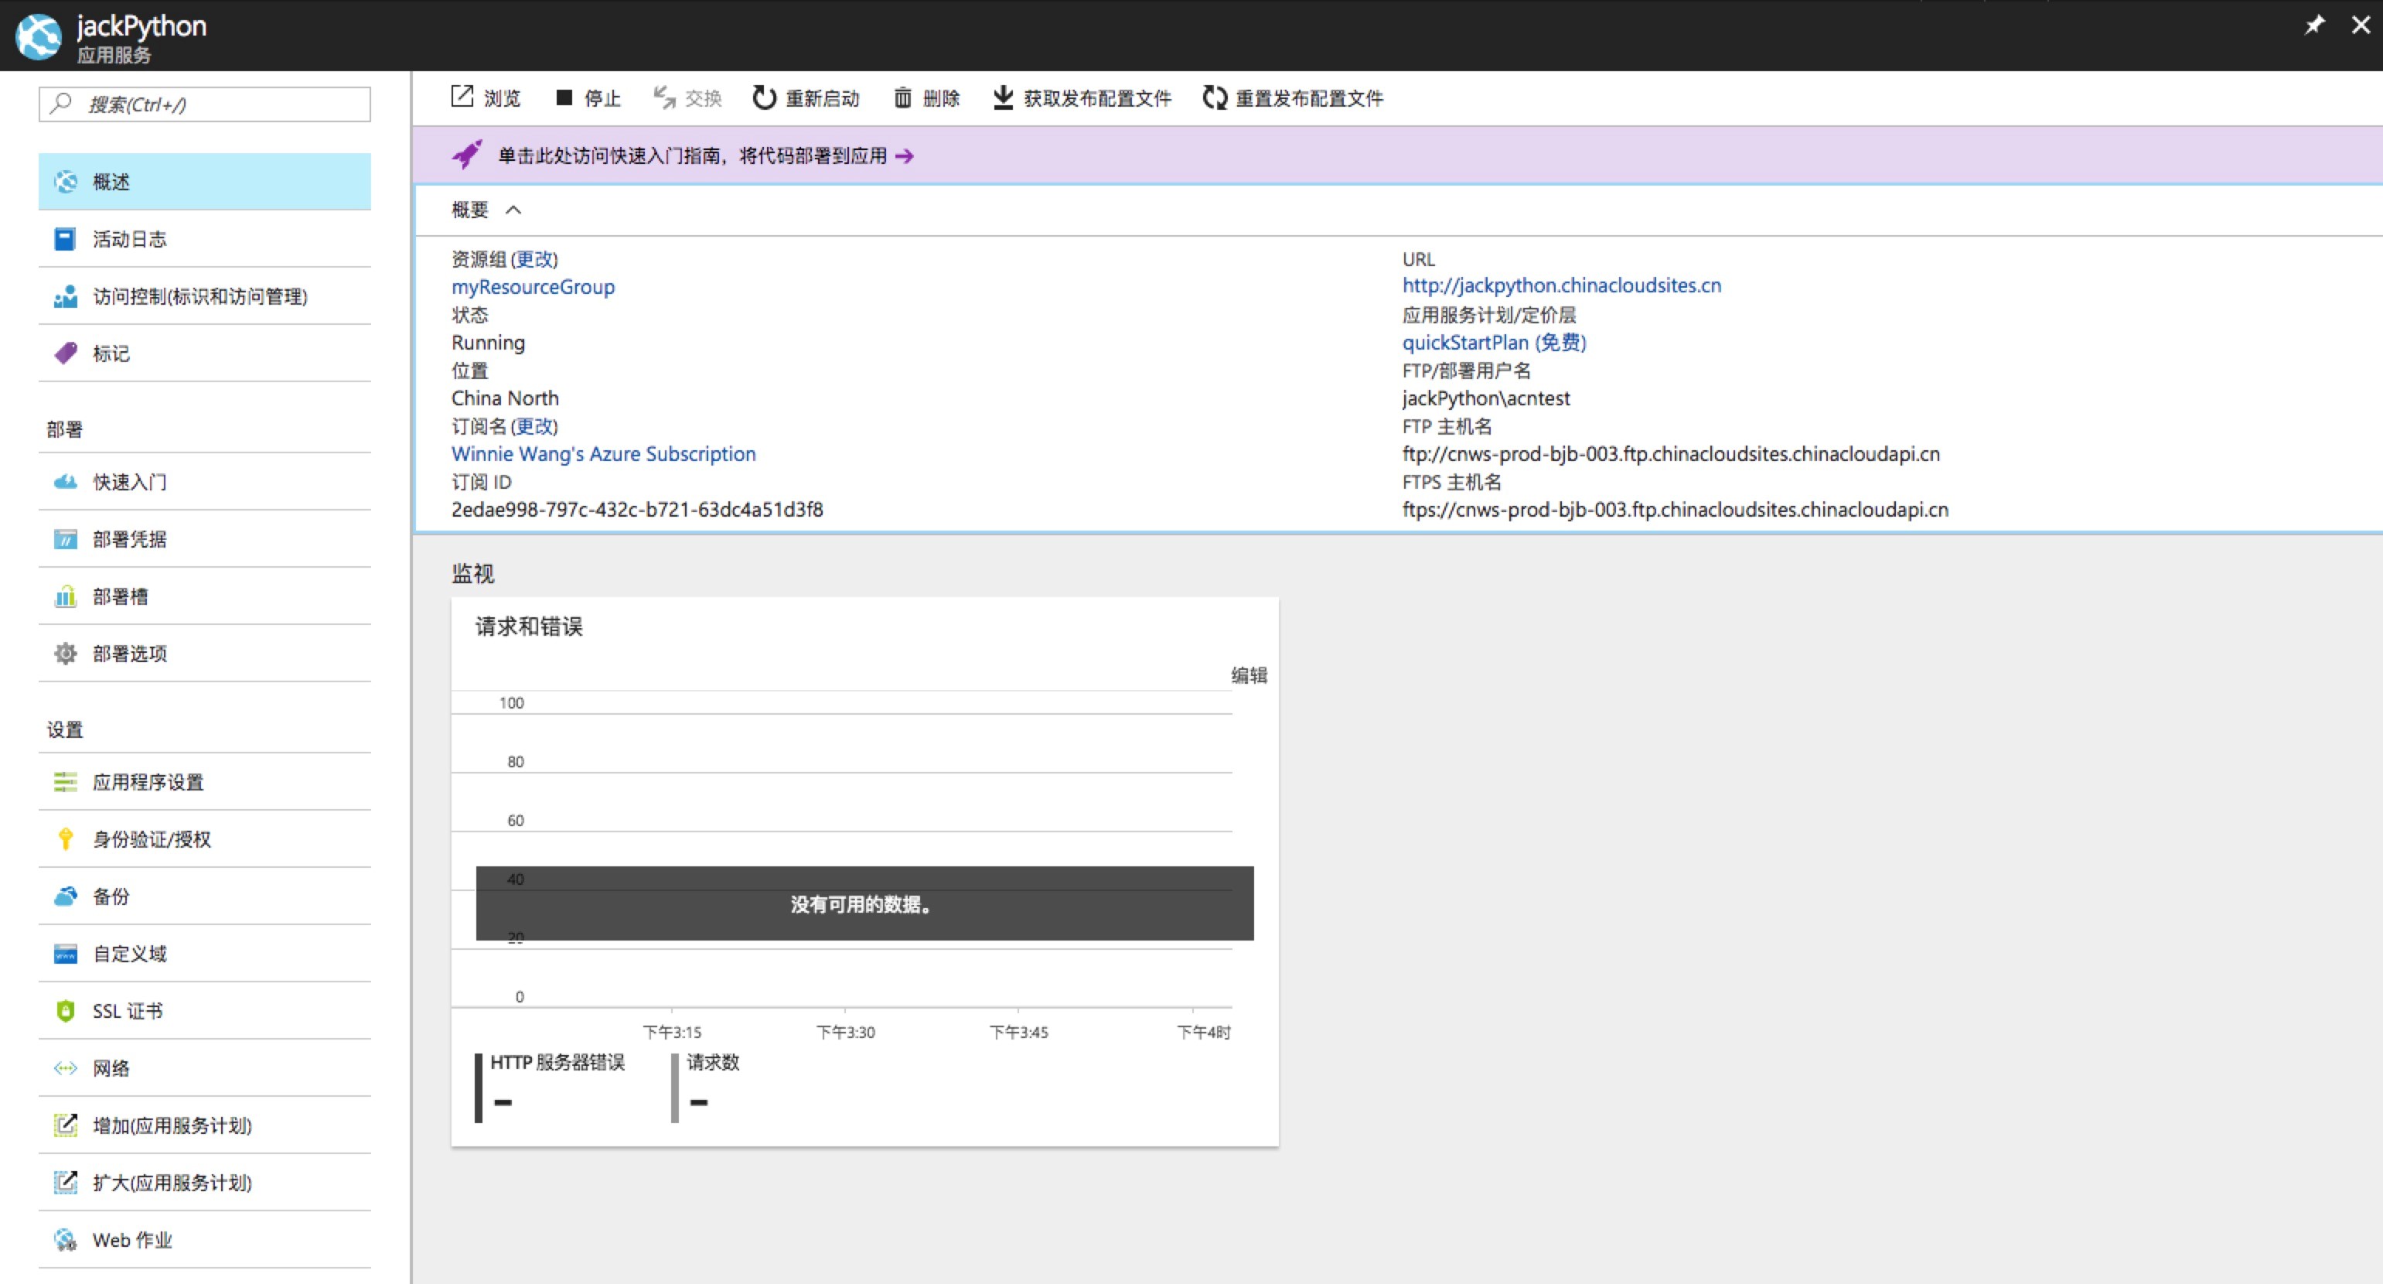
Task: Change subscription via 订阅名 更改 link
Action: [535, 426]
